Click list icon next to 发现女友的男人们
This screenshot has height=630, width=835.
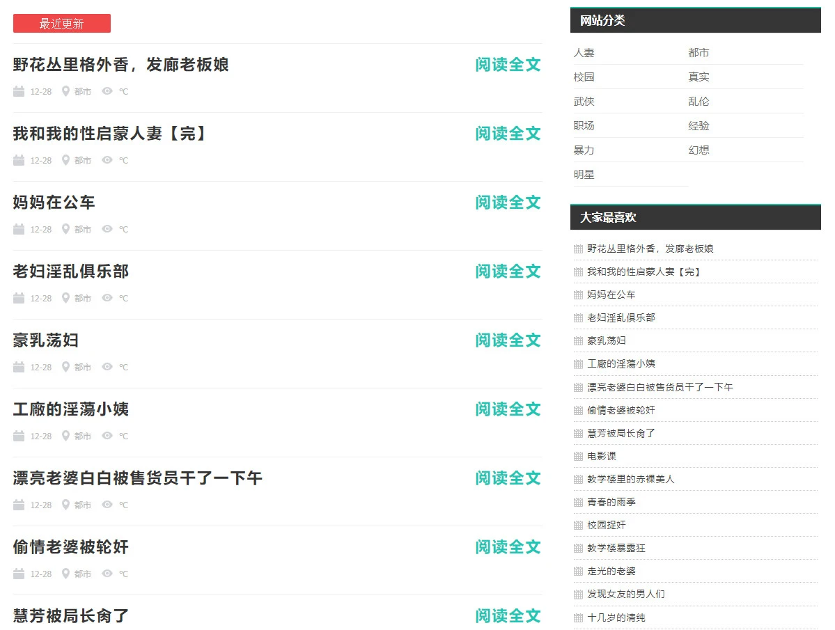coord(578,594)
